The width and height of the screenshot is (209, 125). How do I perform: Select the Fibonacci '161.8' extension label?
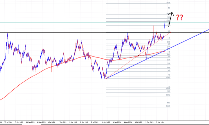pos(168,106)
